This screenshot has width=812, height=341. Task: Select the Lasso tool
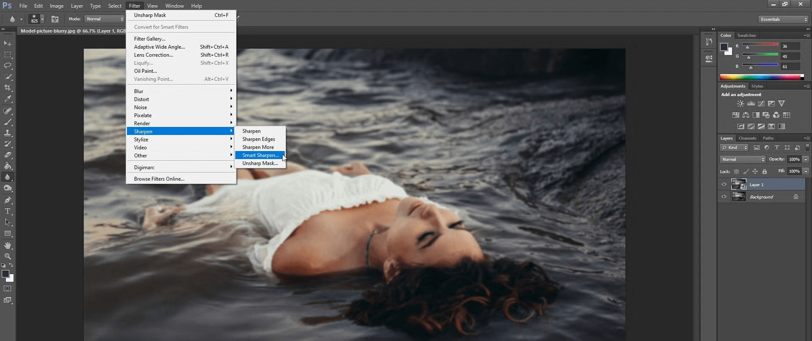[x=8, y=66]
